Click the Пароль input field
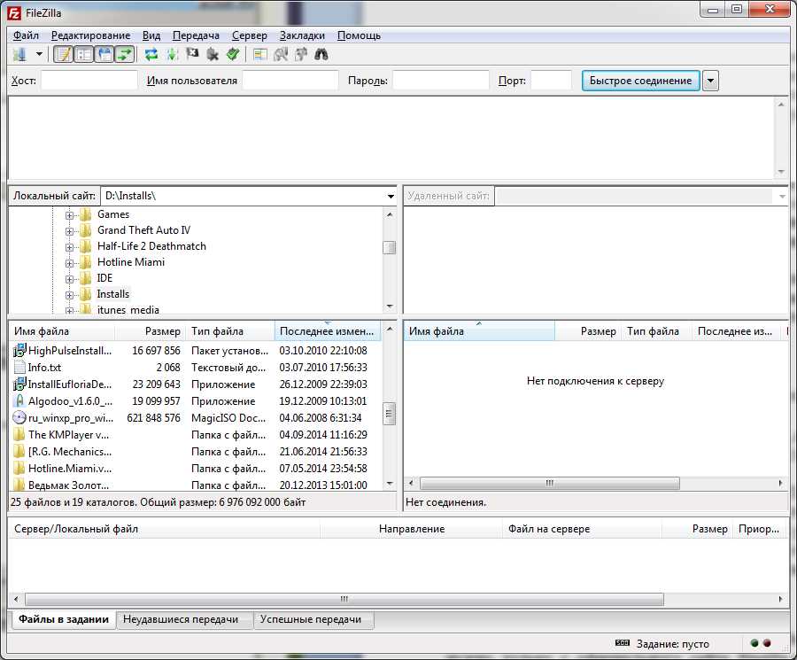This screenshot has height=660, width=797. pyautogui.click(x=441, y=81)
